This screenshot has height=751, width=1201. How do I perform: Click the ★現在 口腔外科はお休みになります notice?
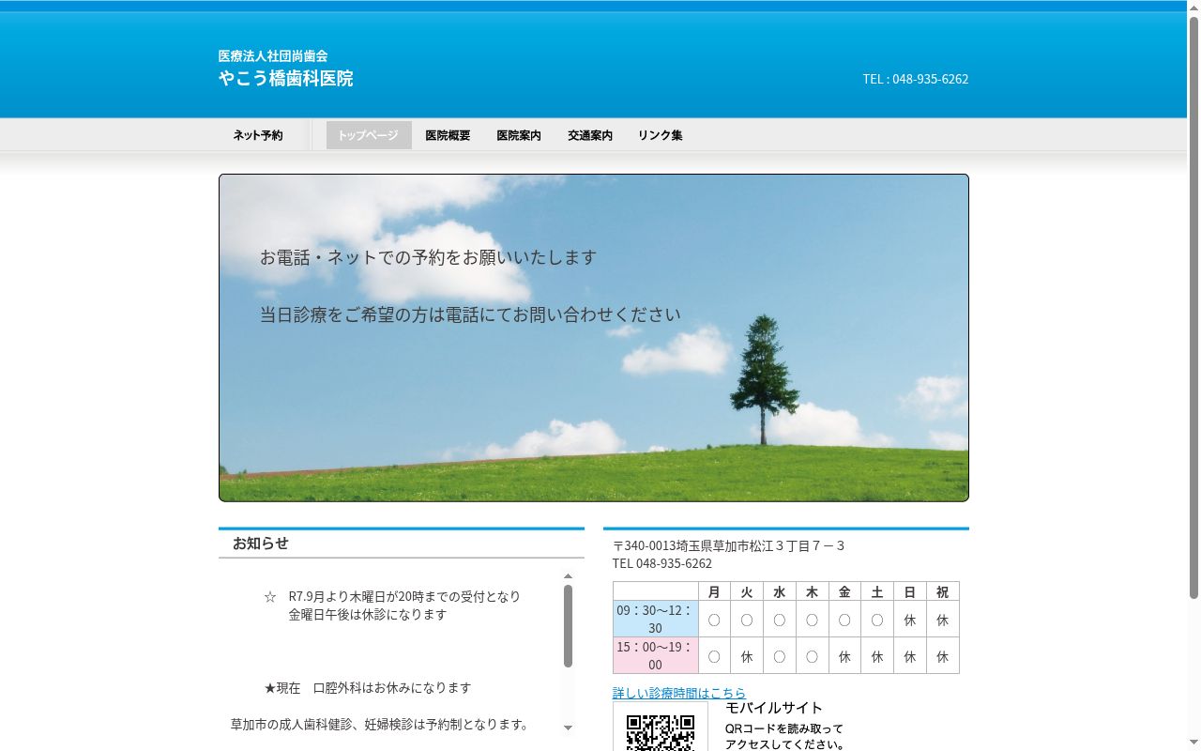tap(368, 688)
